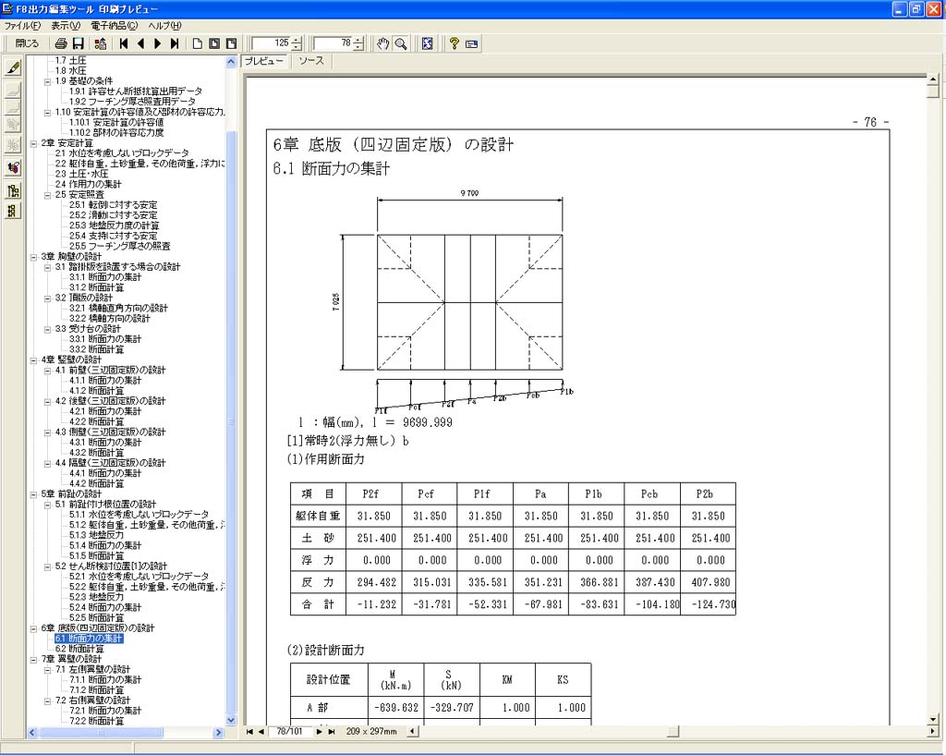Click preview bottom first-page arrow
Image resolution: width=946 pixels, height=755 pixels.
[249, 732]
